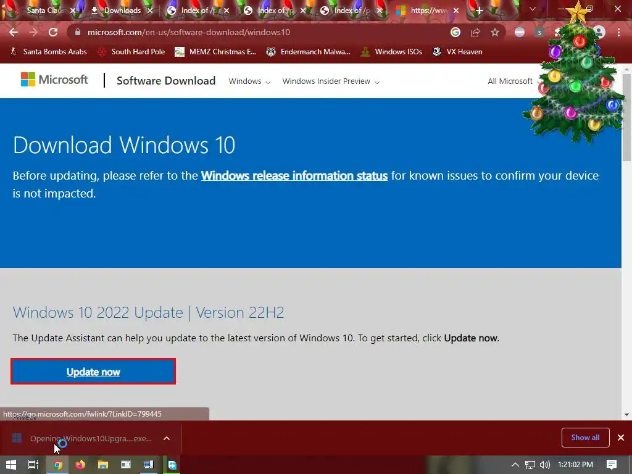The image size is (632, 474).
Task: Expand download item options chevron
Action: [167, 439]
